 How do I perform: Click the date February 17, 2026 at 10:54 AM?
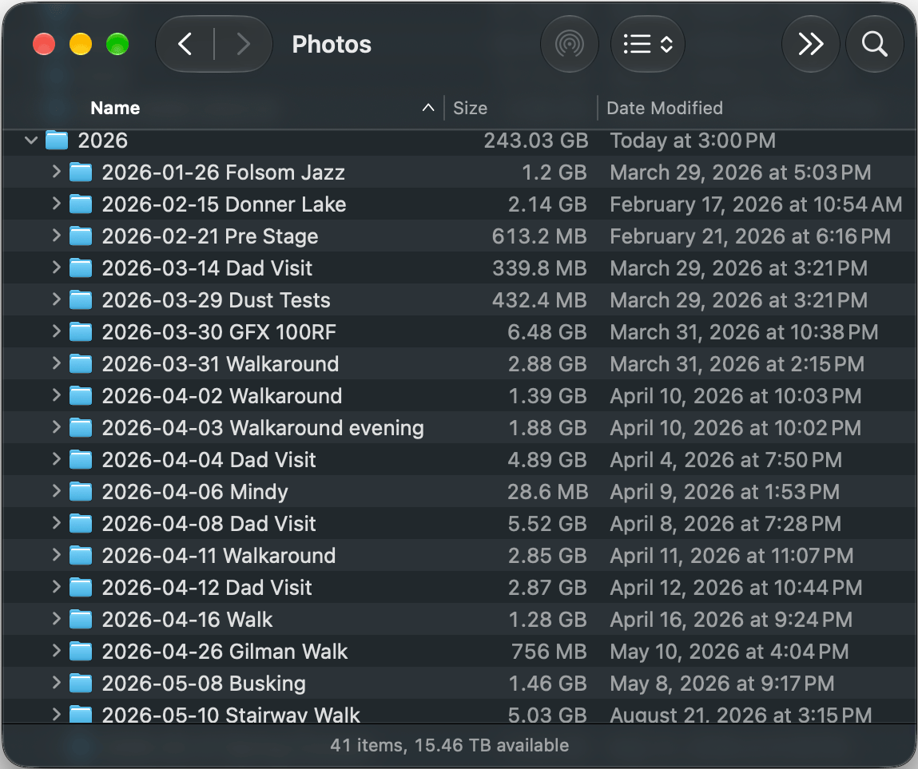pyautogui.click(x=756, y=204)
